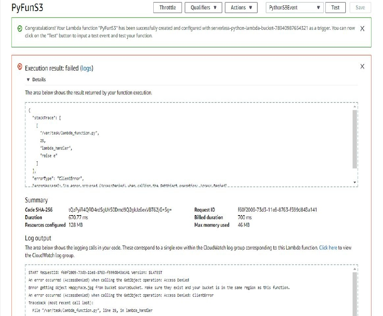
Task: Click the log output scroll-up arrow
Action: [355, 269]
